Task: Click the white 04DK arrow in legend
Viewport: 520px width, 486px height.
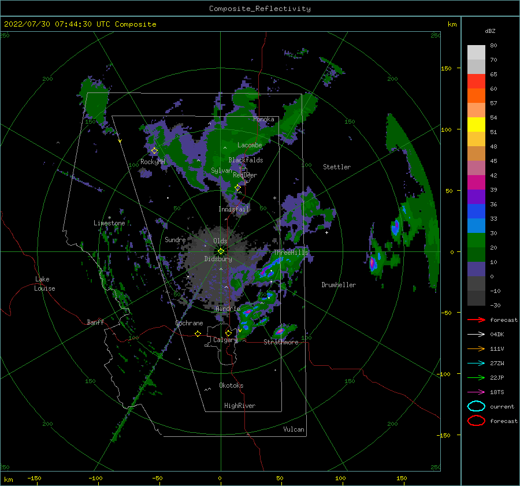Action: click(477, 334)
